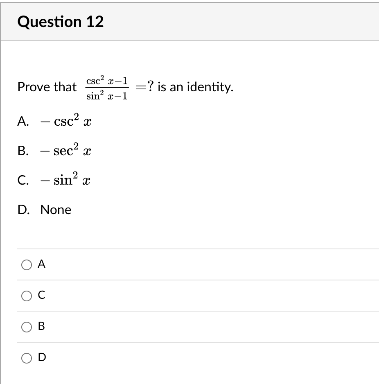Click the fraction in the question prompt
379x384 pixels.
[106, 87]
